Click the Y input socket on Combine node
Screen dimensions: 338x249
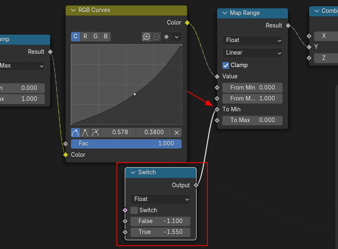pos(309,47)
